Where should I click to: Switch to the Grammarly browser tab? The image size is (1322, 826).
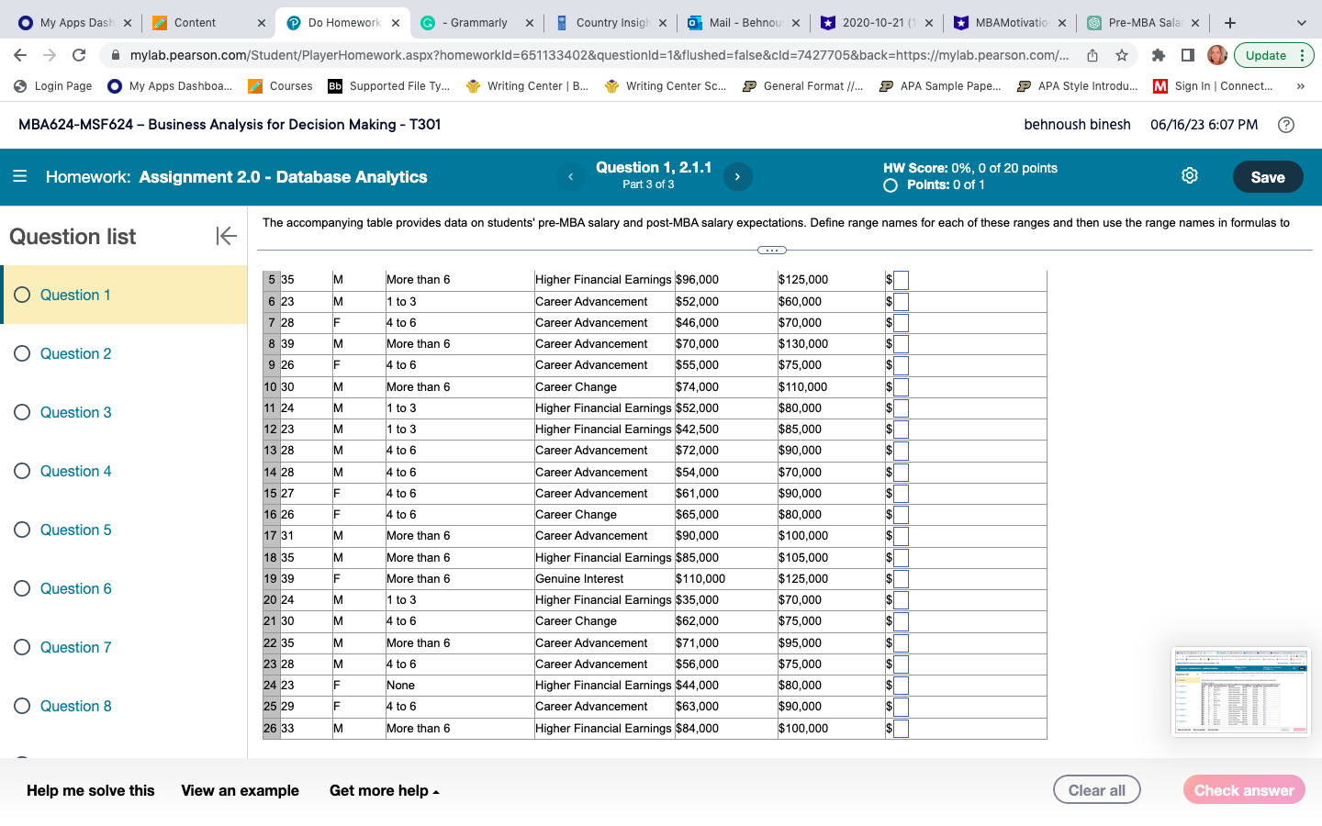pos(474,23)
